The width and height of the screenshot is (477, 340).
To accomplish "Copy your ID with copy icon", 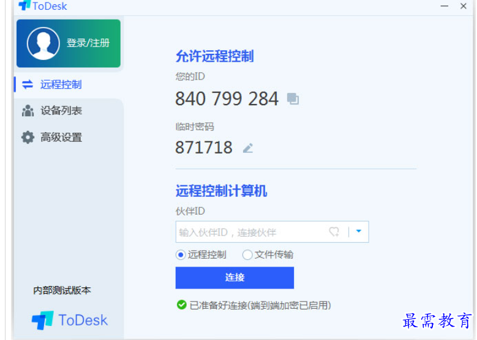I will 293,98.
